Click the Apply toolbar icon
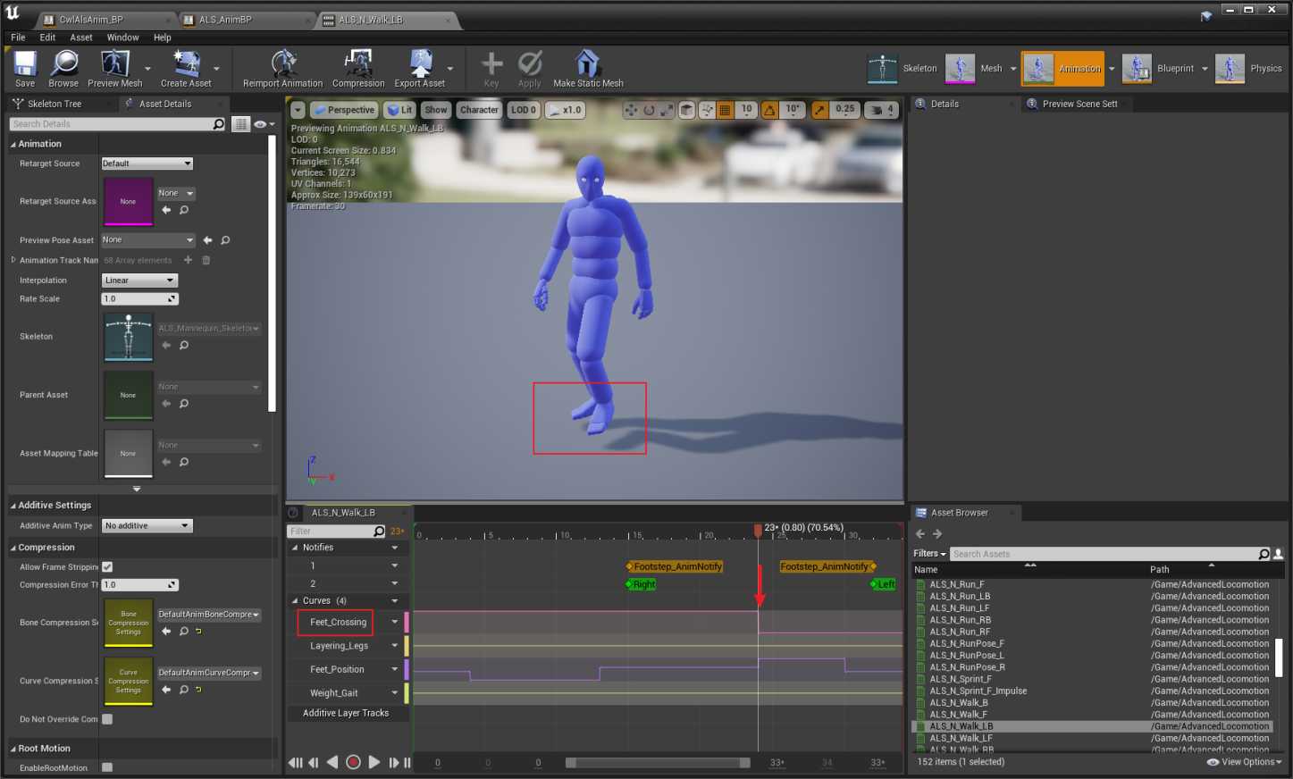 coord(530,69)
